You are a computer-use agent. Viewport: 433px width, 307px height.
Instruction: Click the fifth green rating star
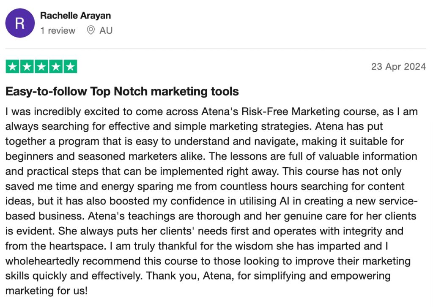tap(71, 66)
